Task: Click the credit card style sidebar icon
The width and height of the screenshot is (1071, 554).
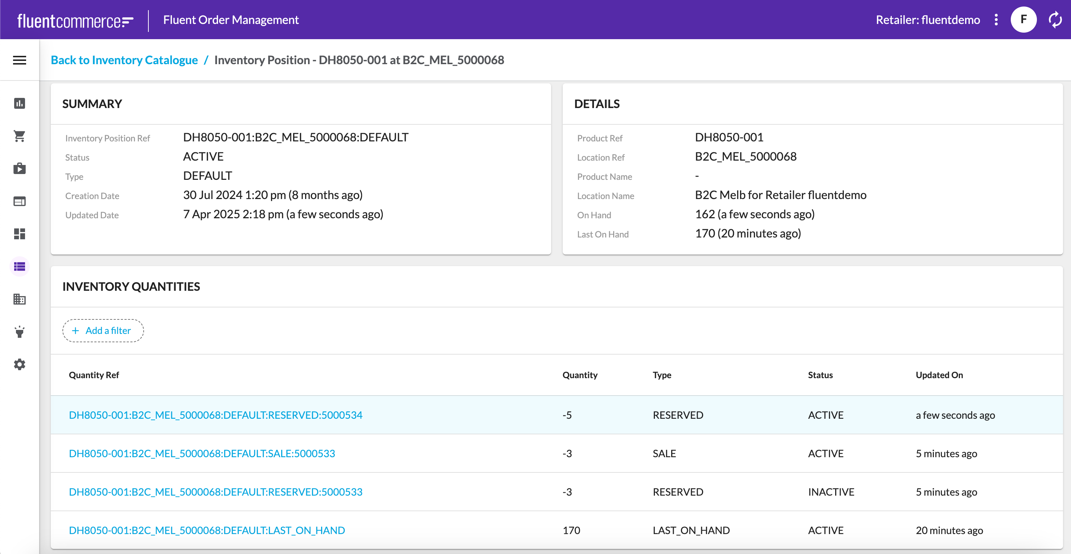Action: click(20, 201)
